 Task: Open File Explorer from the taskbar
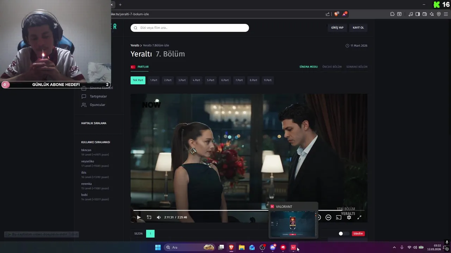pos(242,247)
